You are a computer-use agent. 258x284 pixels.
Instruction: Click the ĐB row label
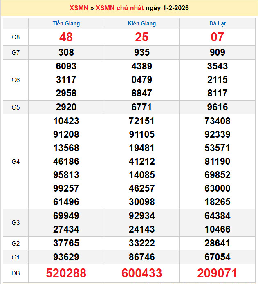coord(16,273)
